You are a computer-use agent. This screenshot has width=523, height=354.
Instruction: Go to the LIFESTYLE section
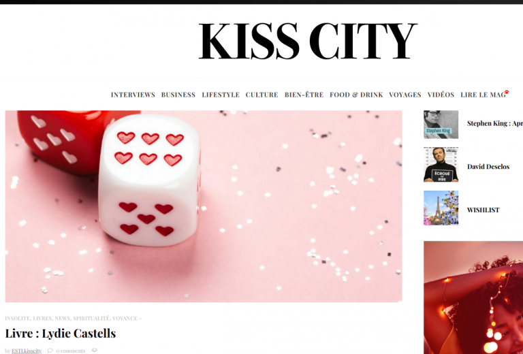pyautogui.click(x=221, y=95)
